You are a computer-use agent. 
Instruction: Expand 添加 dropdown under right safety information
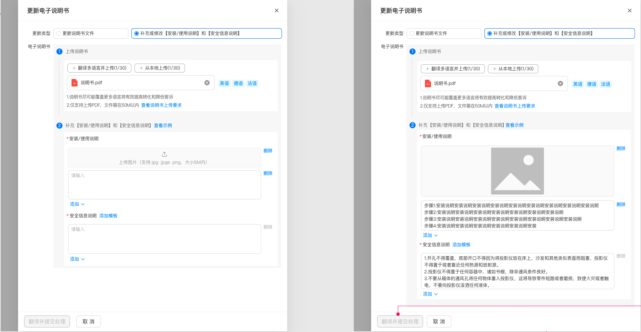coord(430,294)
